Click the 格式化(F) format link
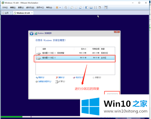 click(x=78, y=78)
